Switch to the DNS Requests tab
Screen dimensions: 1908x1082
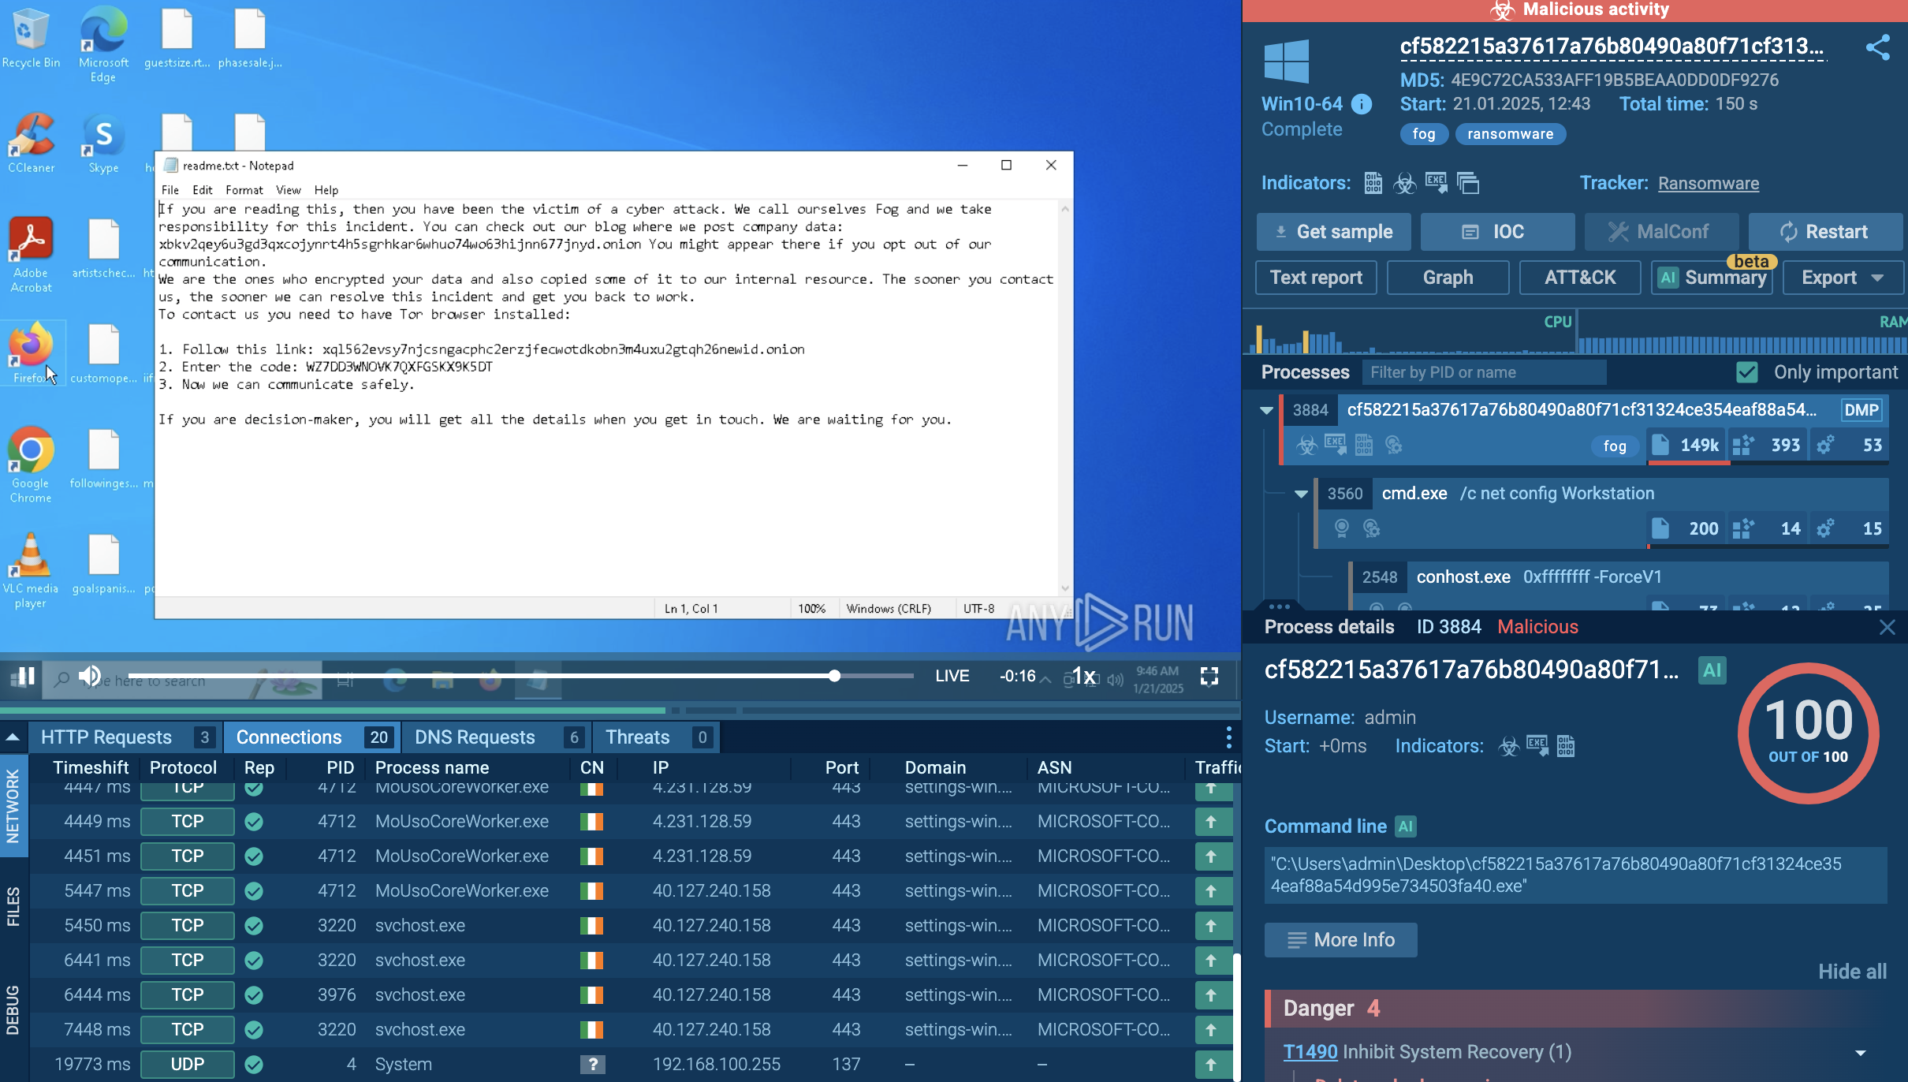(475, 737)
